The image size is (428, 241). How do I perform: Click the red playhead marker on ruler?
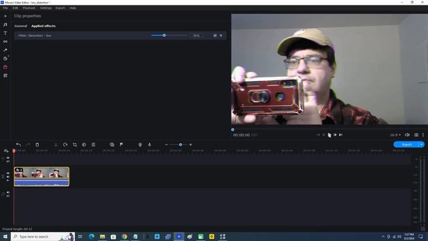14,151
